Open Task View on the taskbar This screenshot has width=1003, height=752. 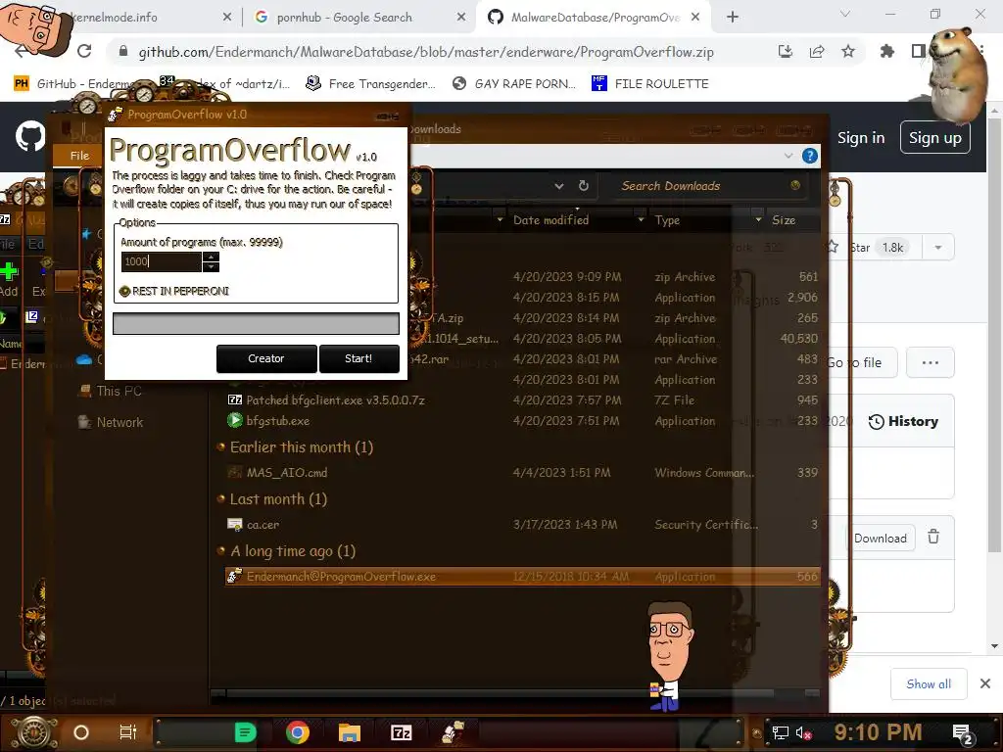tap(128, 732)
